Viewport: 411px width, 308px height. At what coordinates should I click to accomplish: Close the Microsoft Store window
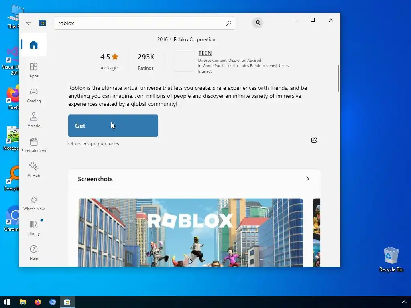coord(331,20)
